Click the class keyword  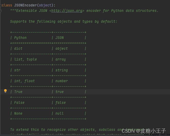tap(7, 5)
